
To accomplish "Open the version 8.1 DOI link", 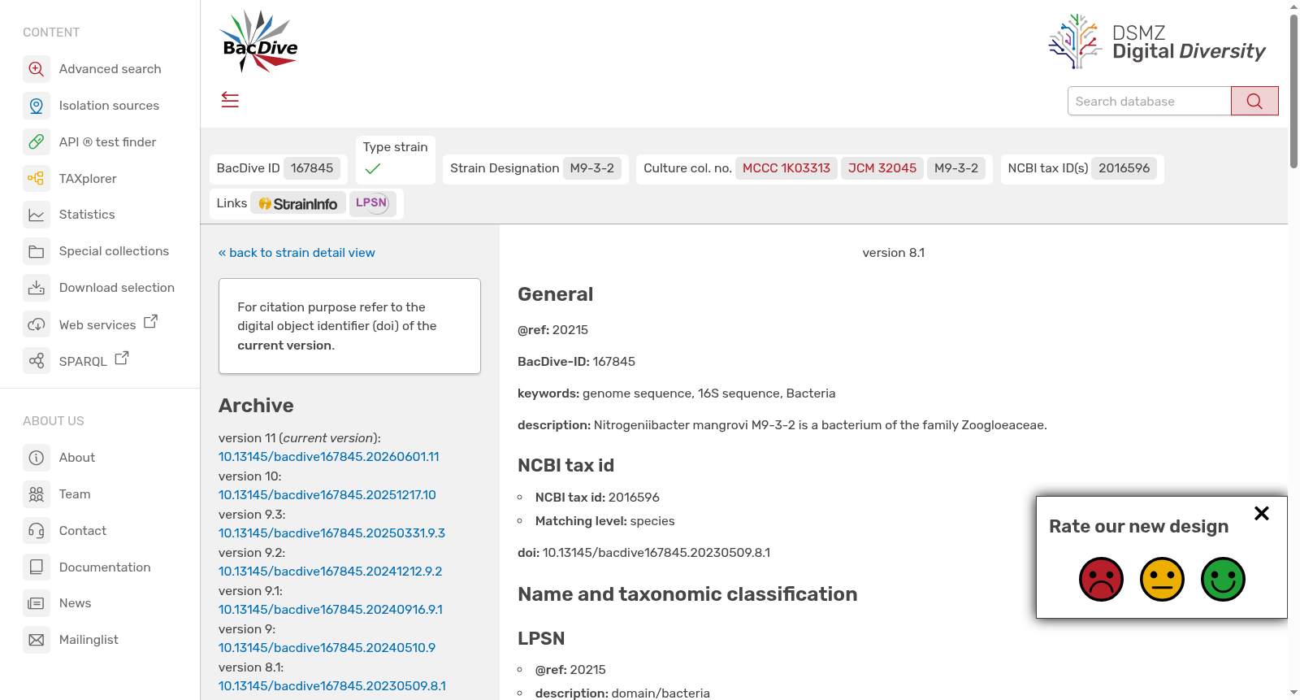I will [x=332, y=686].
